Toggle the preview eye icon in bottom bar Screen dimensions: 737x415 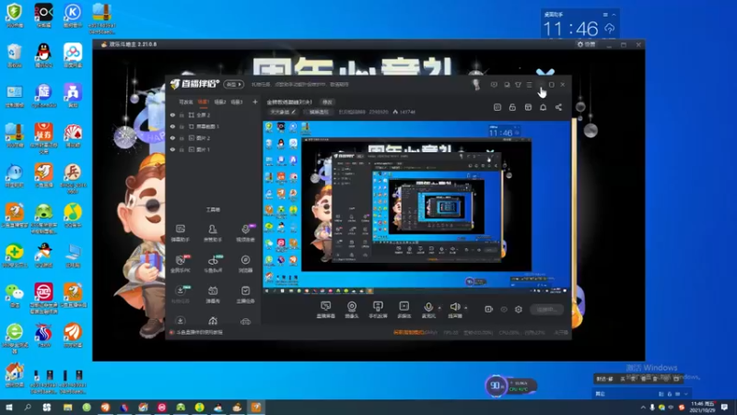[x=504, y=309]
